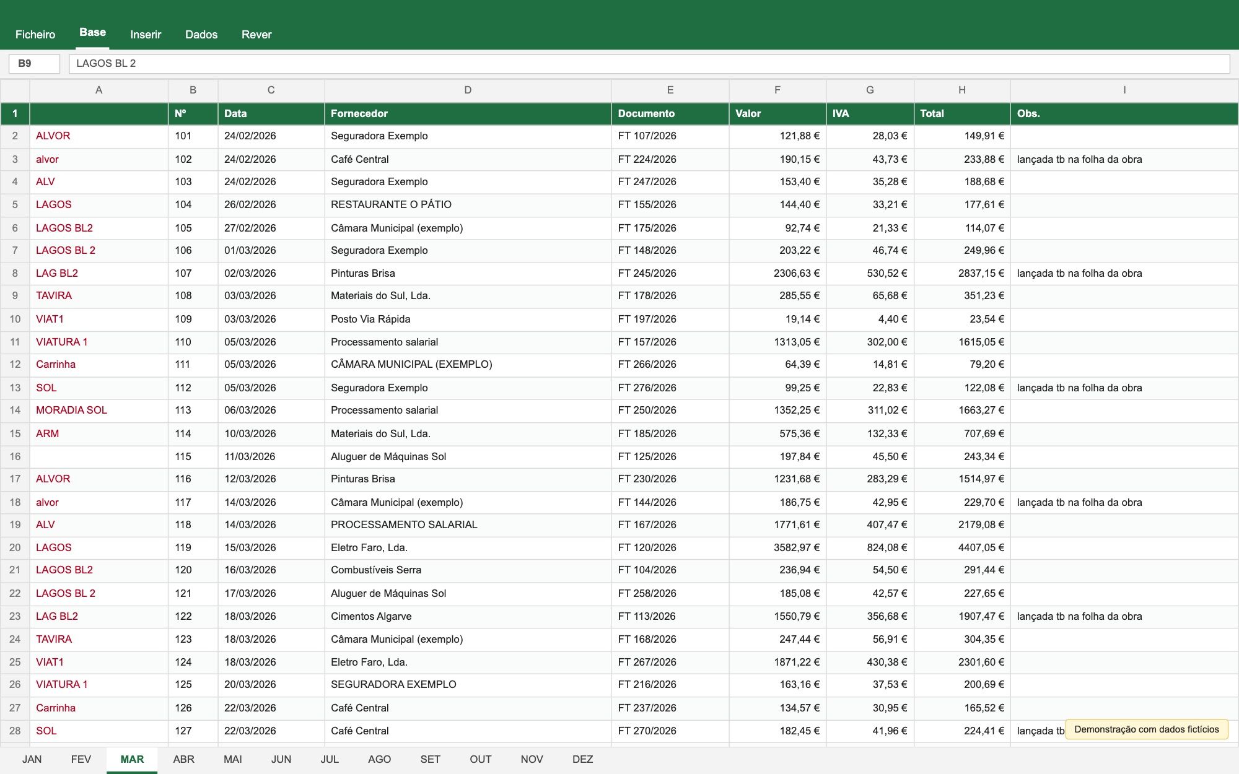Switch to the MAI sheet tab
This screenshot has width=1239, height=774.
(x=233, y=759)
